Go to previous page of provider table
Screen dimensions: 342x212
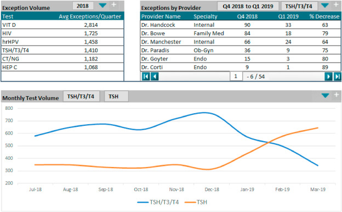(x=155, y=76)
